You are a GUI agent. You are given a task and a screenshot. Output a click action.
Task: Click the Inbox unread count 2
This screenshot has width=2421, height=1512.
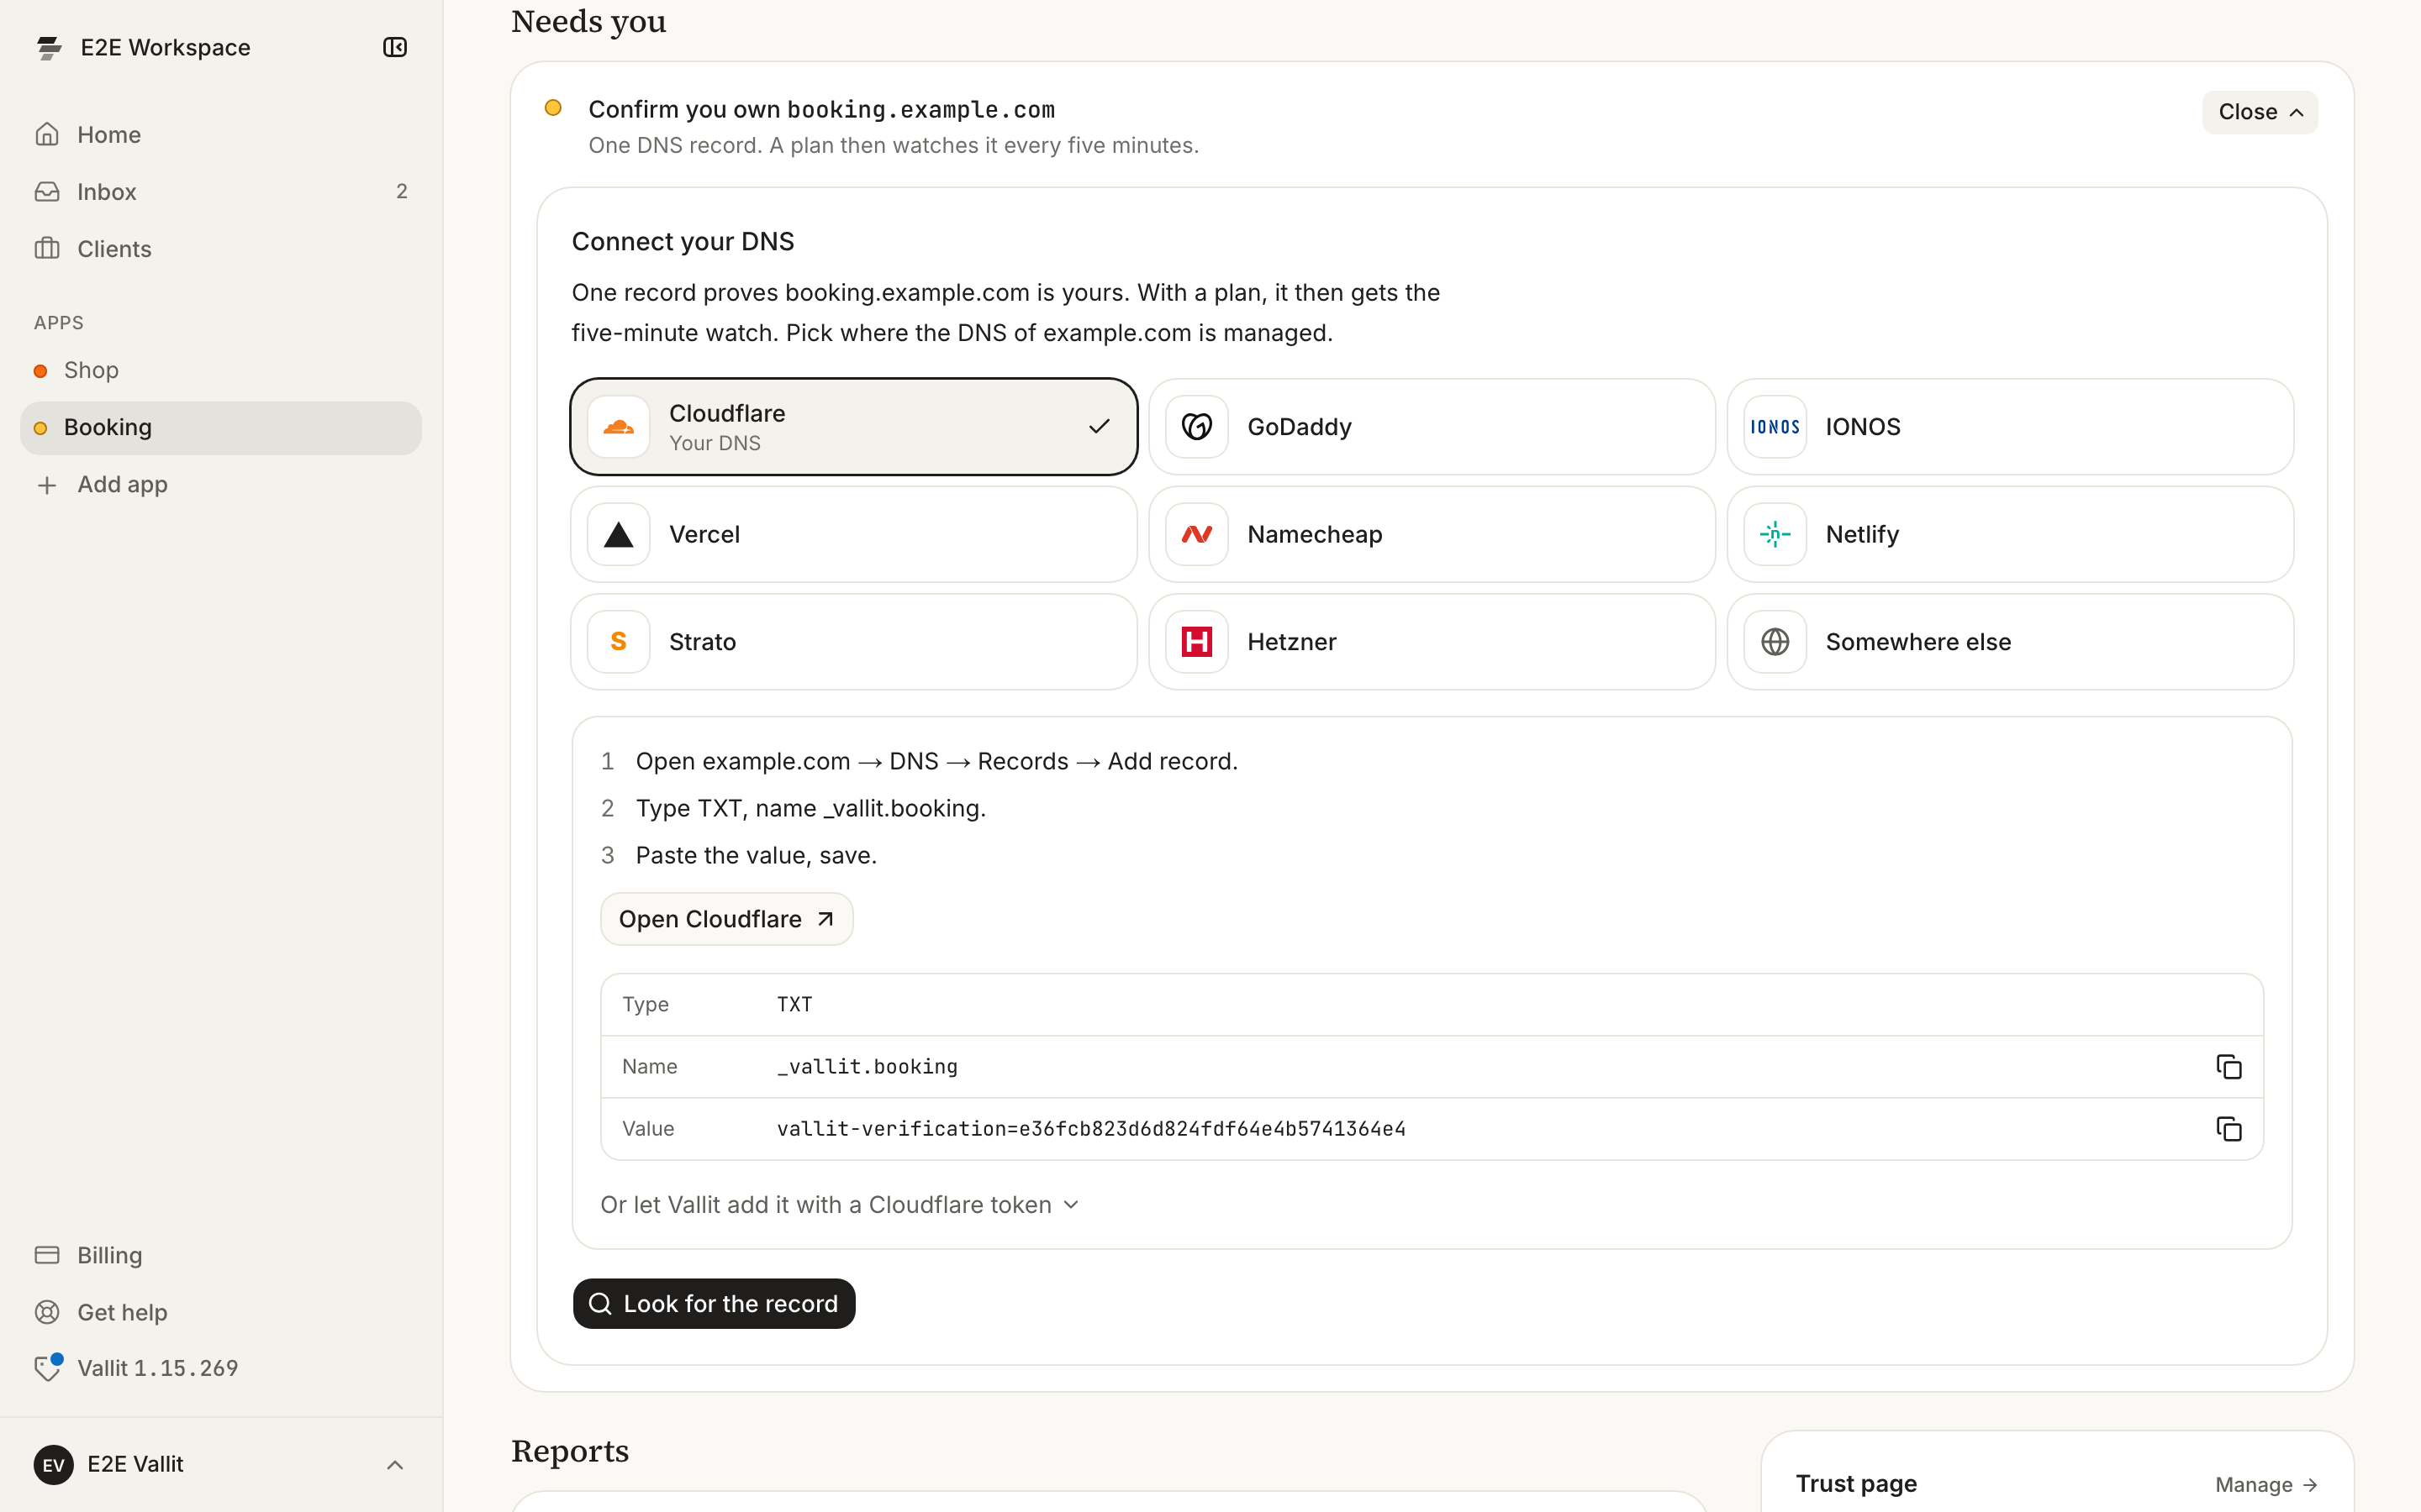tap(401, 191)
